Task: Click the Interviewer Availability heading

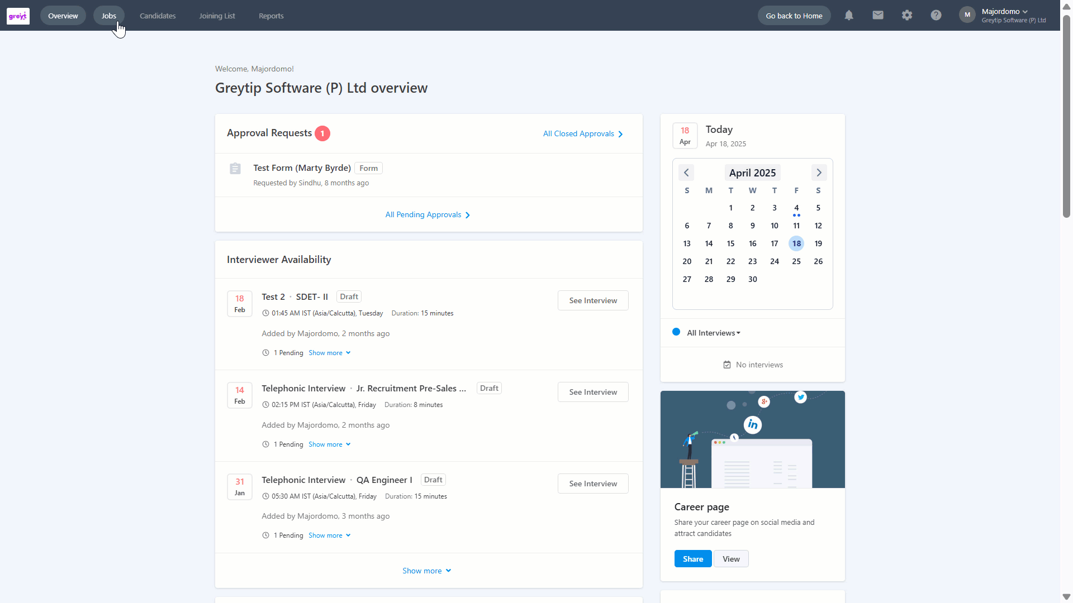Action: pos(279,260)
